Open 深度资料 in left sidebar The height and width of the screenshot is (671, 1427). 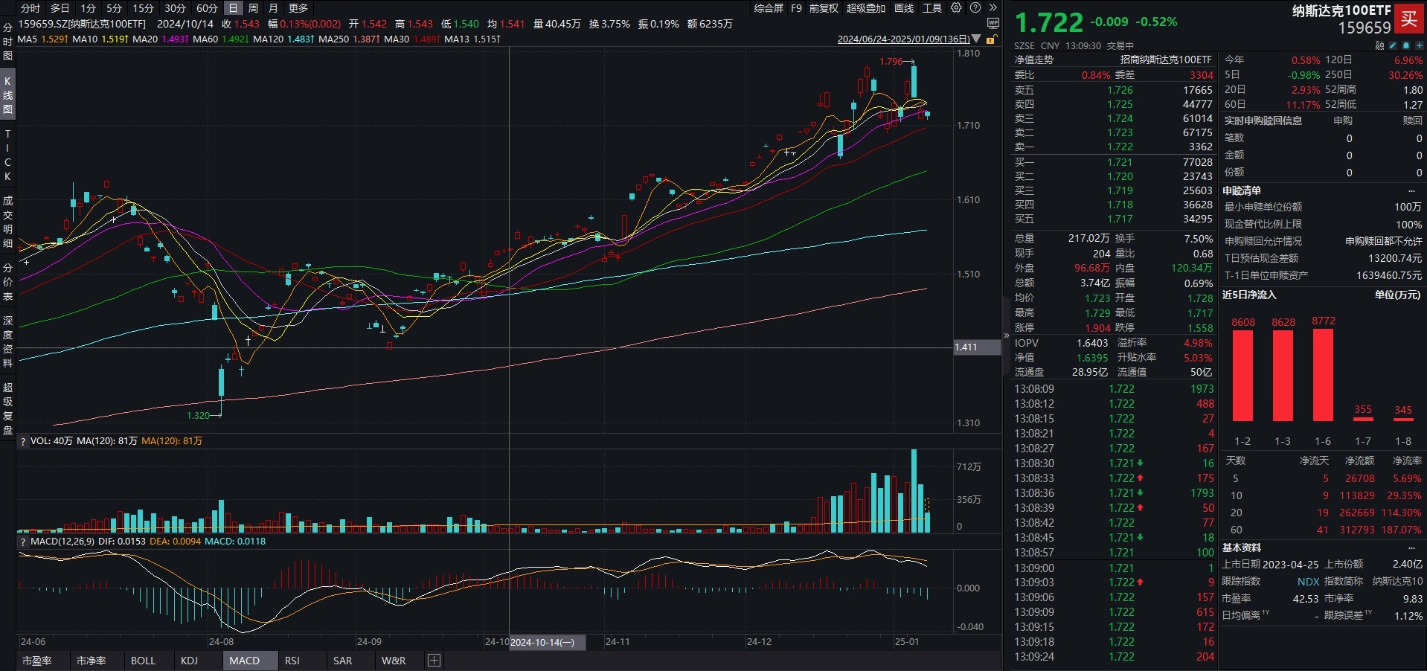click(x=8, y=341)
